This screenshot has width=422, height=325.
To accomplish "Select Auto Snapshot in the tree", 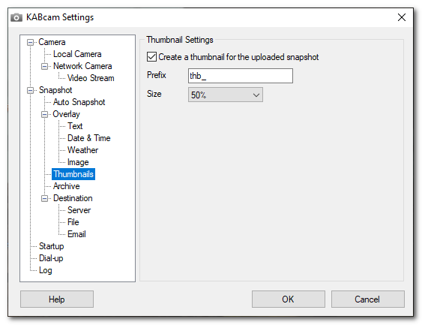I will 79,102.
